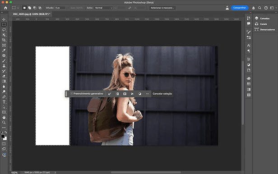The width and height of the screenshot is (278, 174).
Task: Click Cancelar seleção in contextual bar
Action: tap(162, 94)
